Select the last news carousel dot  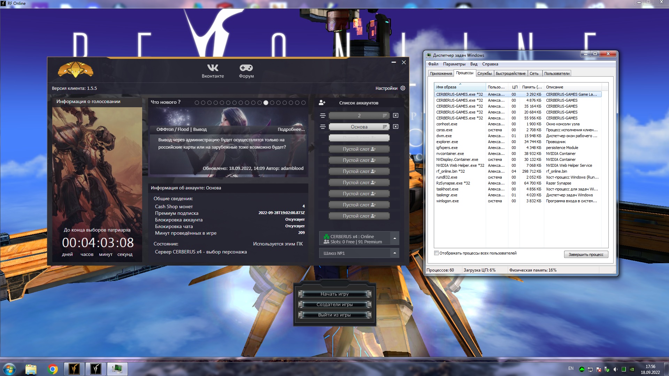pos(303,103)
